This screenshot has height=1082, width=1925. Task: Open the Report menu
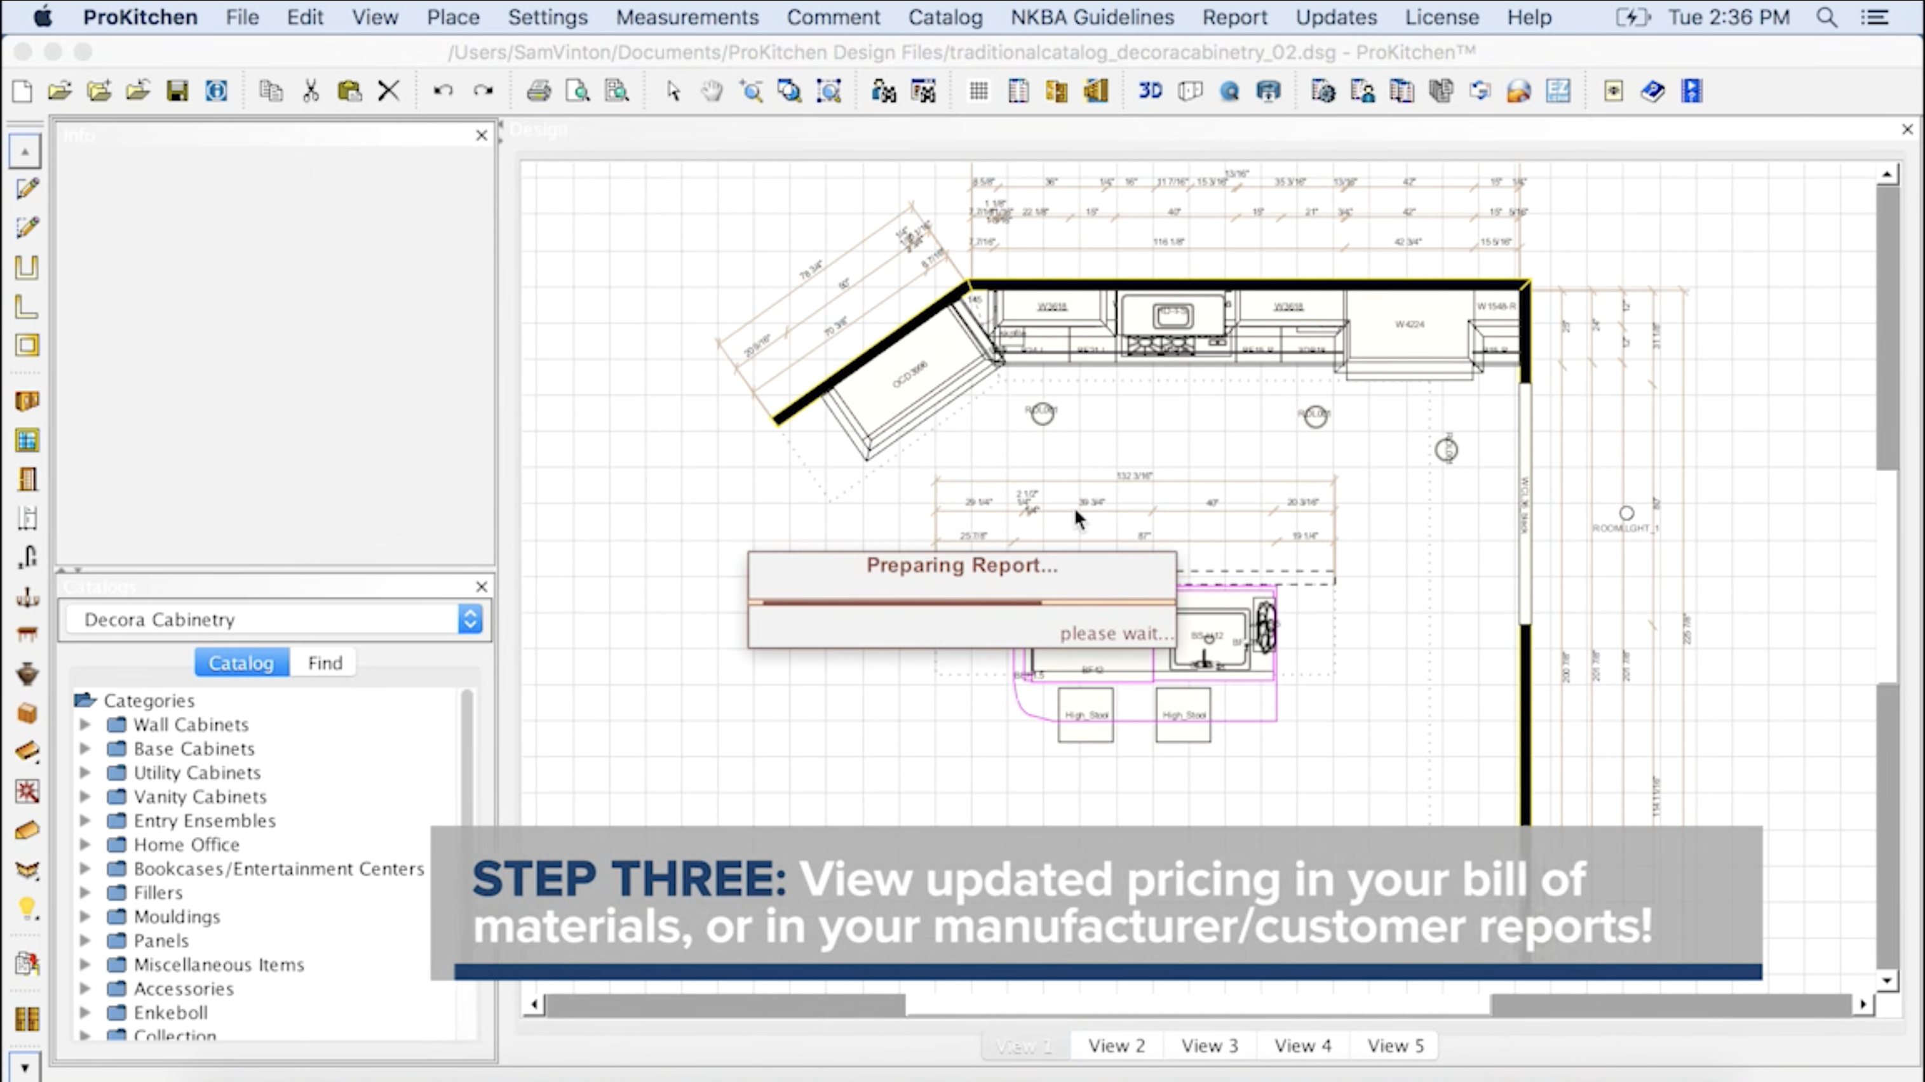(x=1234, y=17)
